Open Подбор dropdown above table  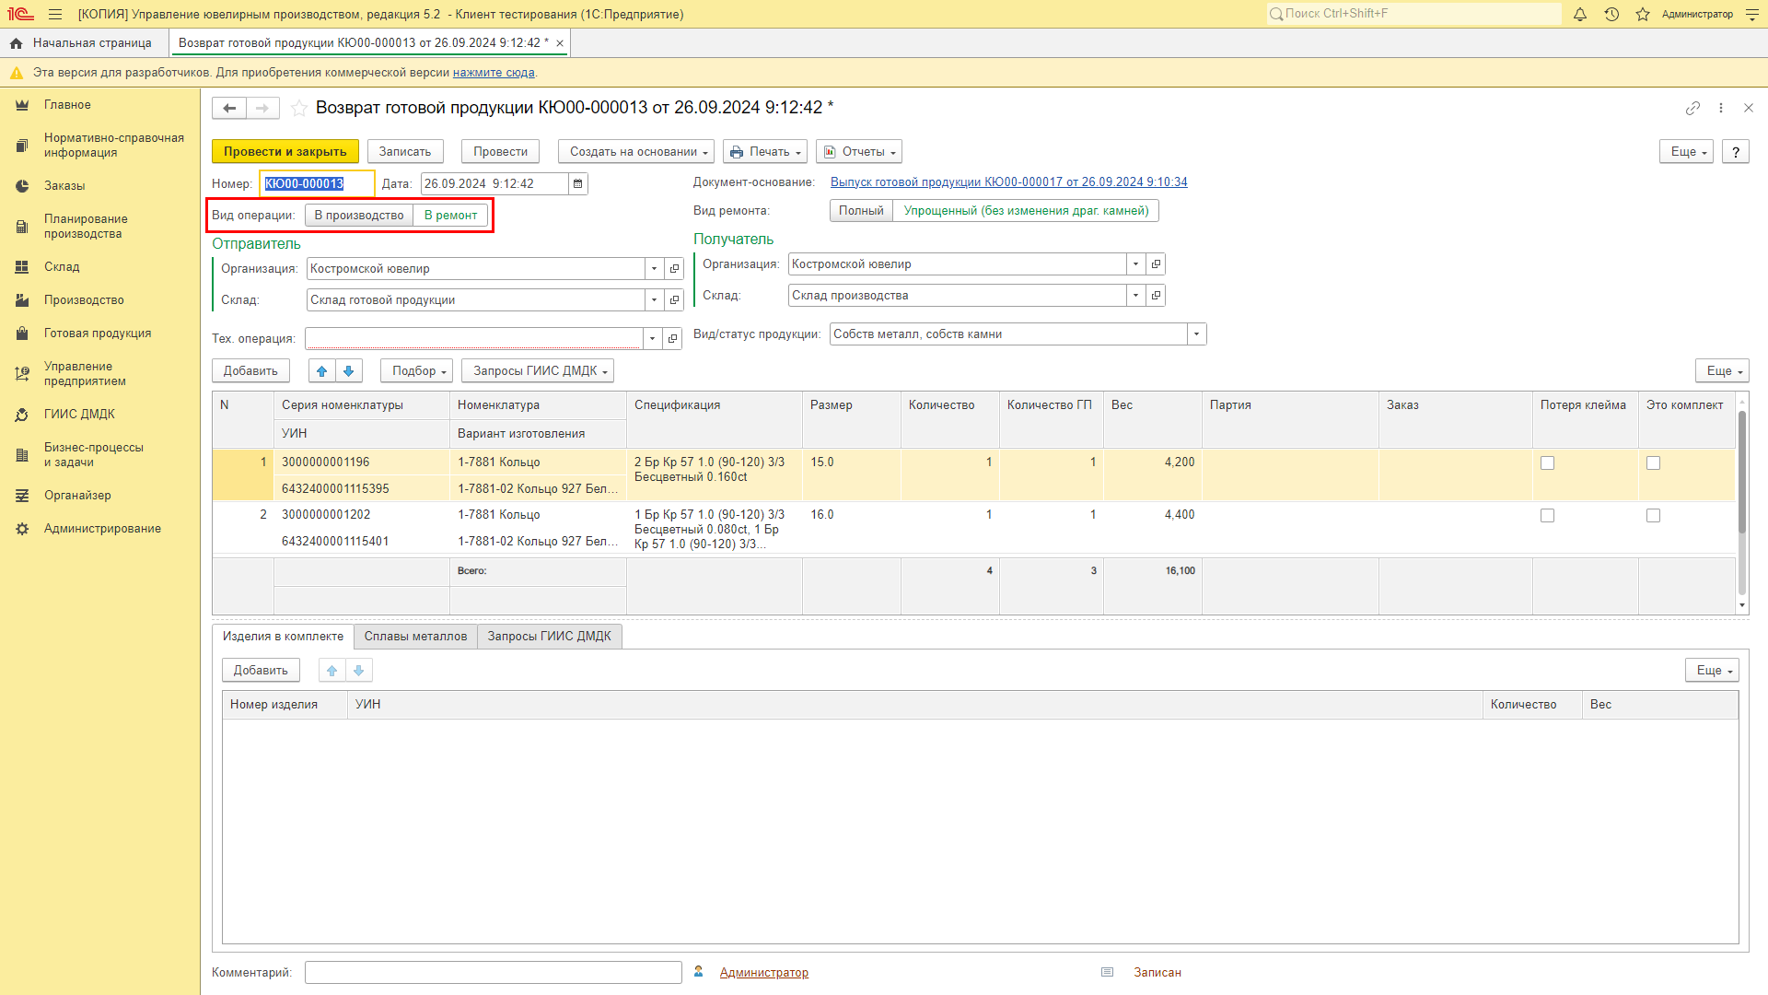(417, 370)
